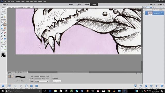
Task: Hide the Background layer eye icon
Action: coord(144,13)
